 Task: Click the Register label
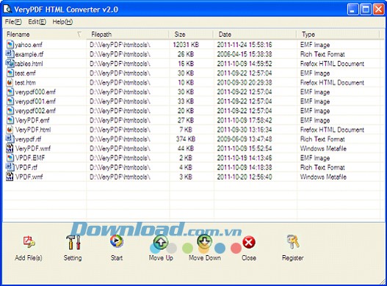pyautogui.click(x=293, y=258)
